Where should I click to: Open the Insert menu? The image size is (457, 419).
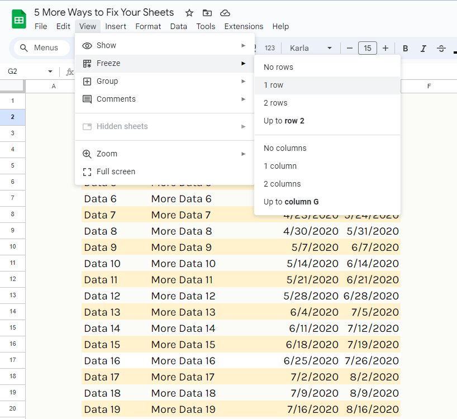pyautogui.click(x=116, y=26)
